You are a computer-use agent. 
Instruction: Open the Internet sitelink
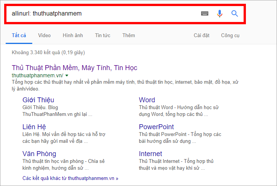click(x=150, y=154)
